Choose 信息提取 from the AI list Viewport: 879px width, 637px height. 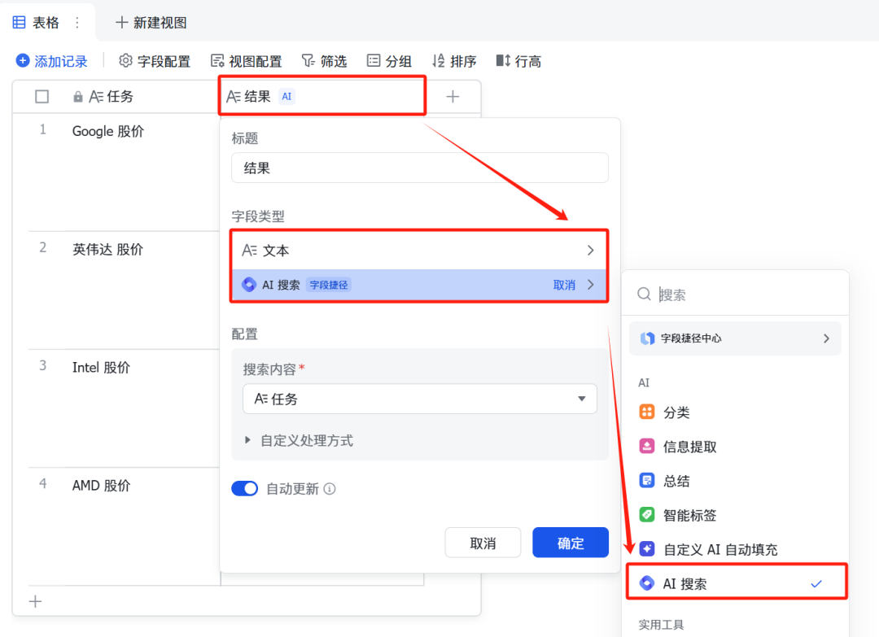coord(737,447)
